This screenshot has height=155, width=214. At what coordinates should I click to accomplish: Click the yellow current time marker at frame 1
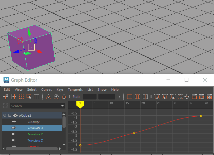click(x=80, y=104)
